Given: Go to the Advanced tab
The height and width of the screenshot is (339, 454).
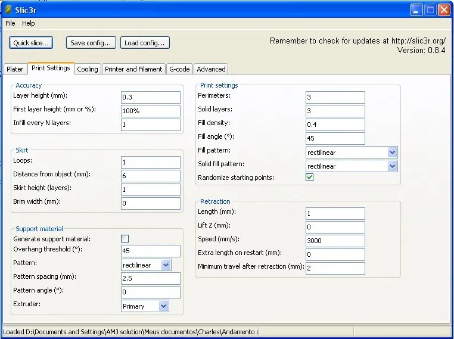Looking at the screenshot, I should [x=211, y=69].
